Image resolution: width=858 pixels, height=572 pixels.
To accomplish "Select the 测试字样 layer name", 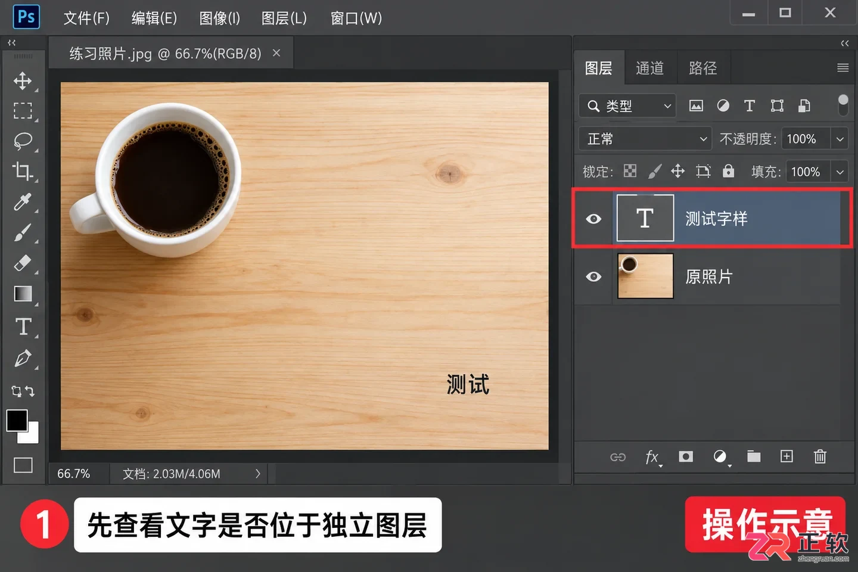I will [716, 219].
